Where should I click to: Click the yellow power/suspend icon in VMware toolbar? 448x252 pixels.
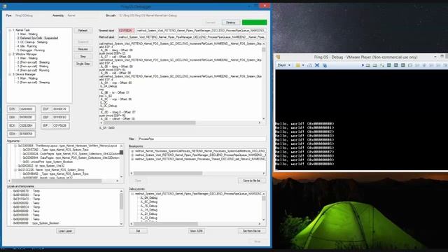pyautogui.click(x=297, y=65)
